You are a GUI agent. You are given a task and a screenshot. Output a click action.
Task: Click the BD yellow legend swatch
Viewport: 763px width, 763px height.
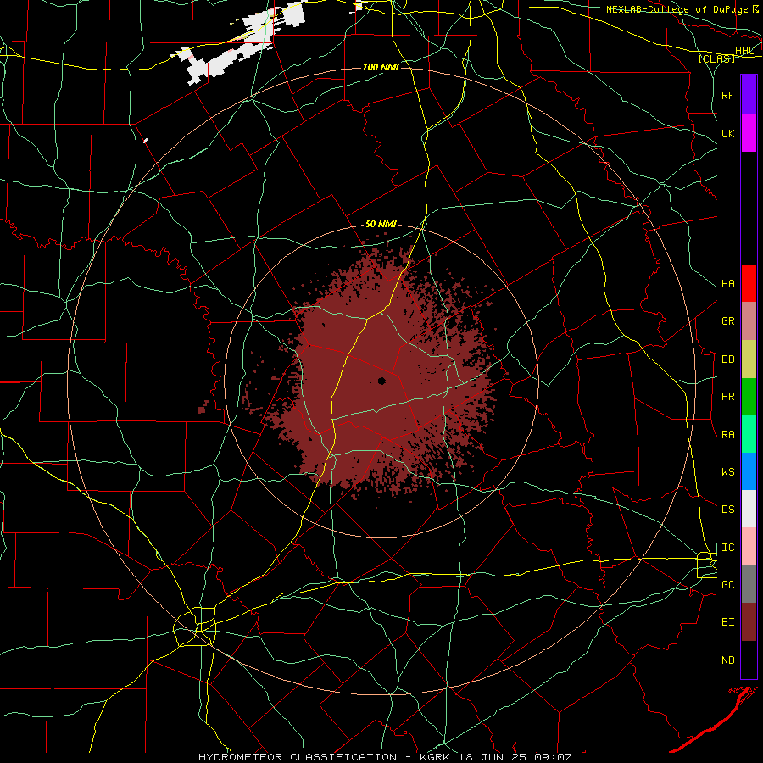coord(749,359)
